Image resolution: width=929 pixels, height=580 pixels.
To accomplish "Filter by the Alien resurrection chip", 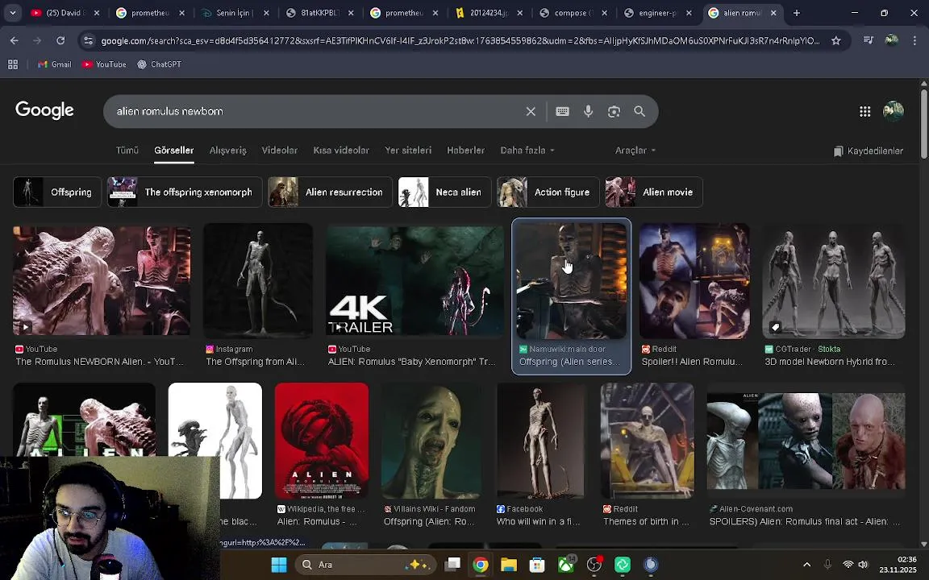I will tap(329, 192).
